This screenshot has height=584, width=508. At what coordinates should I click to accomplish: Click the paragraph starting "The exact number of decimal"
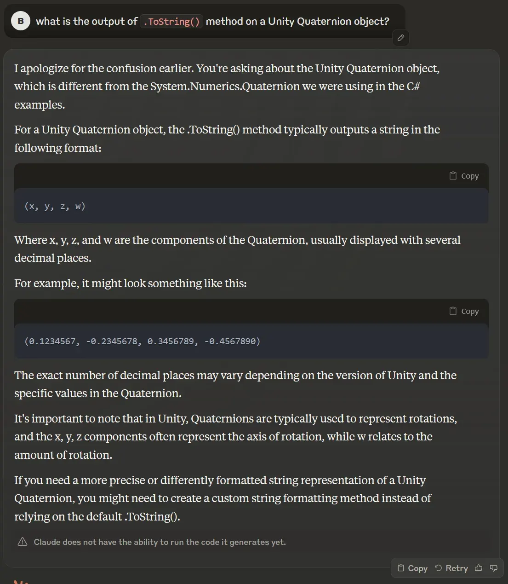point(235,384)
